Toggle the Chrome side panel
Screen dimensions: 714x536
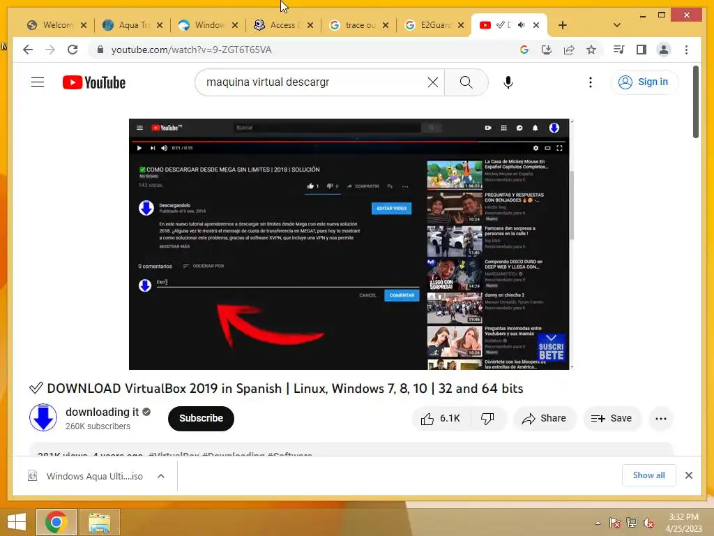click(x=641, y=50)
